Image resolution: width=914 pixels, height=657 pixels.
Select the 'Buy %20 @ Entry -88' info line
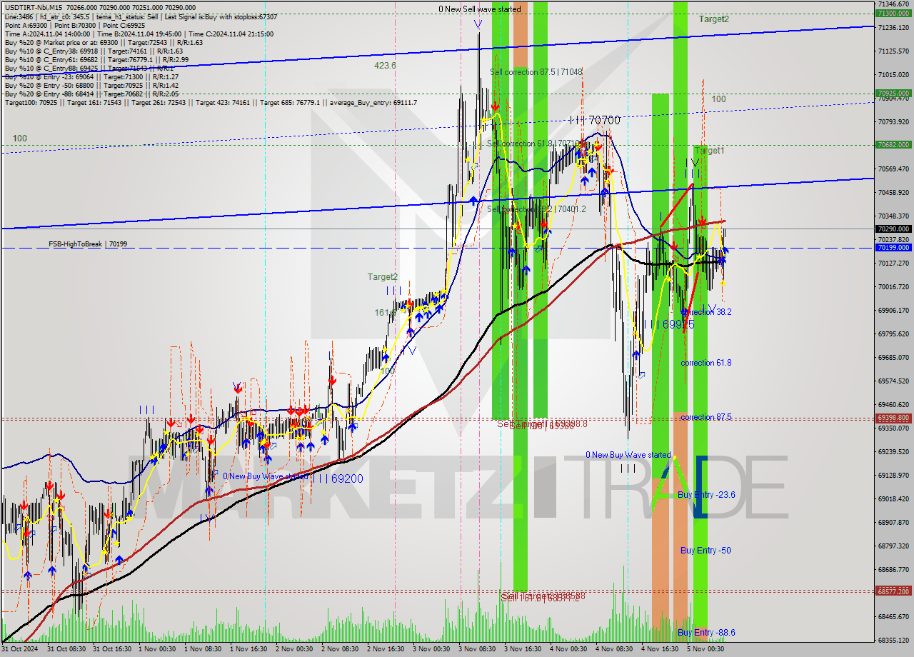91,94
